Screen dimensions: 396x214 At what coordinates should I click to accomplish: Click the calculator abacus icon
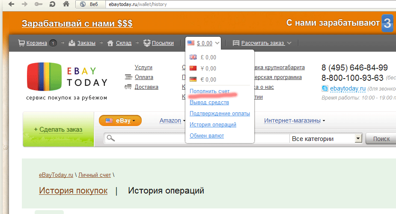[x=236, y=43]
